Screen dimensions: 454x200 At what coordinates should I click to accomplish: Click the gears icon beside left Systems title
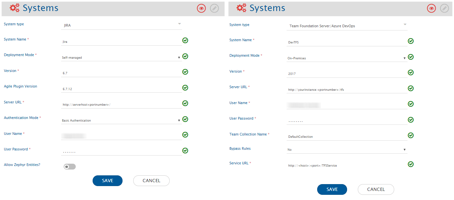point(15,8)
